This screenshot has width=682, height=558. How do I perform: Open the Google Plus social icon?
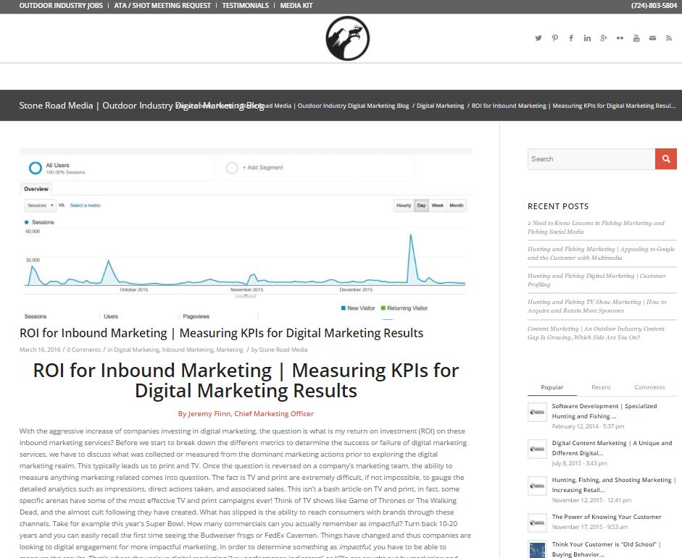pos(604,38)
